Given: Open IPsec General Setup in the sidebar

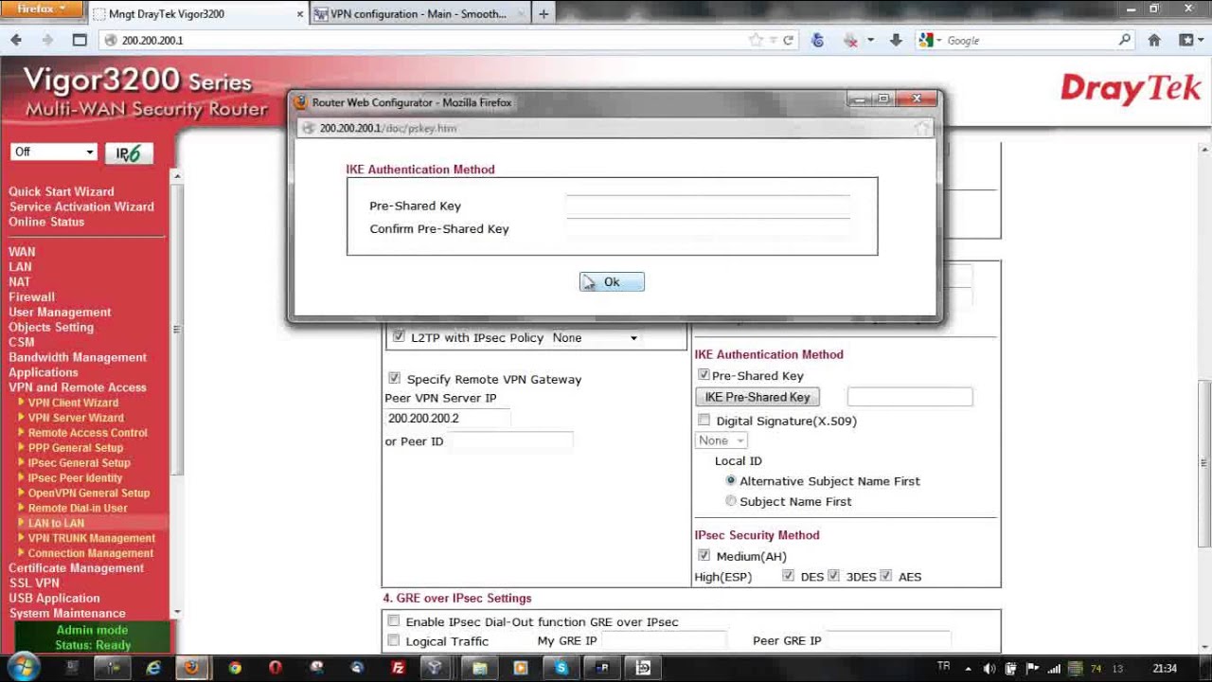Looking at the screenshot, I should [79, 462].
